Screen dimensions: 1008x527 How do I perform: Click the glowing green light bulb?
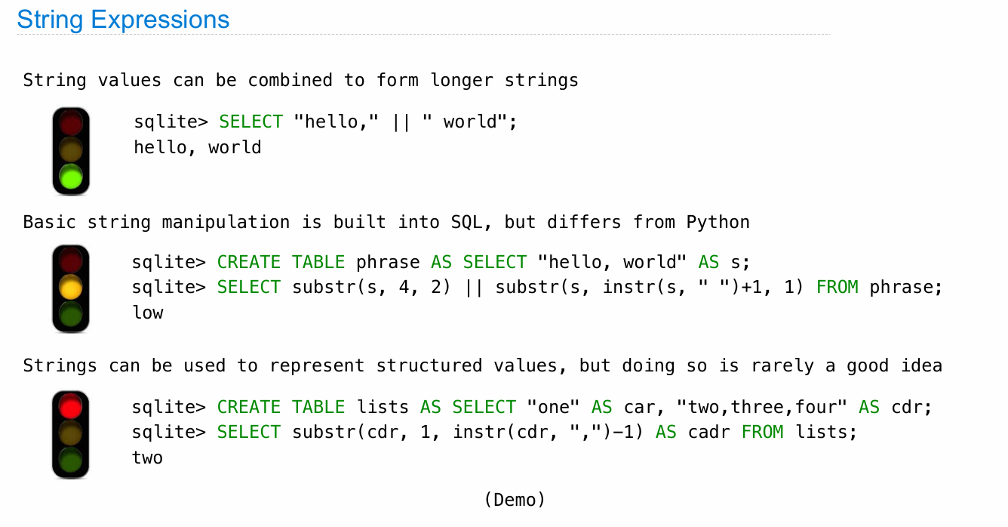(71, 177)
